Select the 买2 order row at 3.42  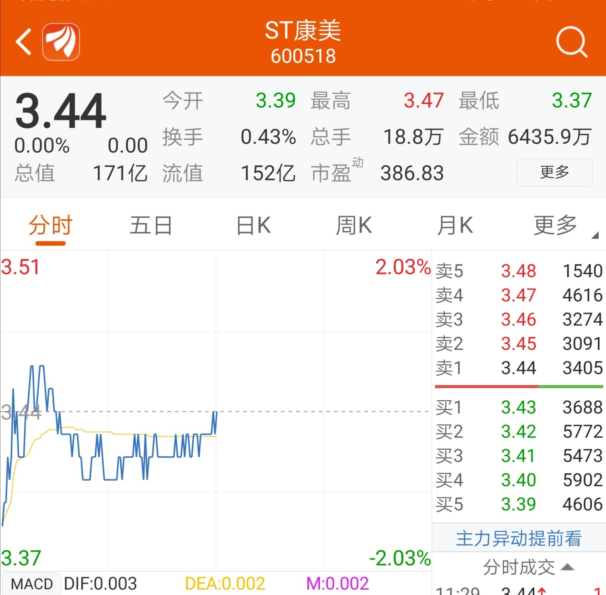point(519,431)
